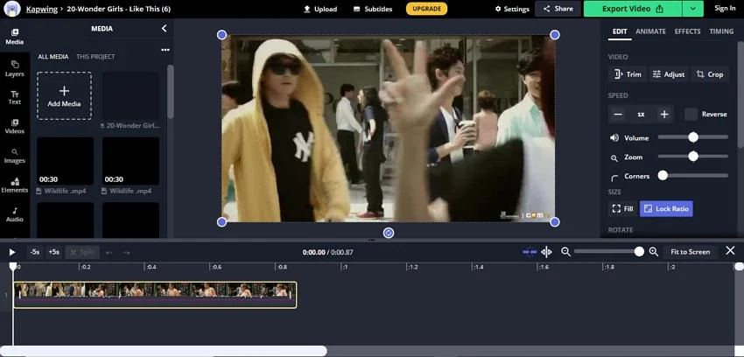Click the rotate handle below video
The image size is (744, 357).
(x=389, y=233)
